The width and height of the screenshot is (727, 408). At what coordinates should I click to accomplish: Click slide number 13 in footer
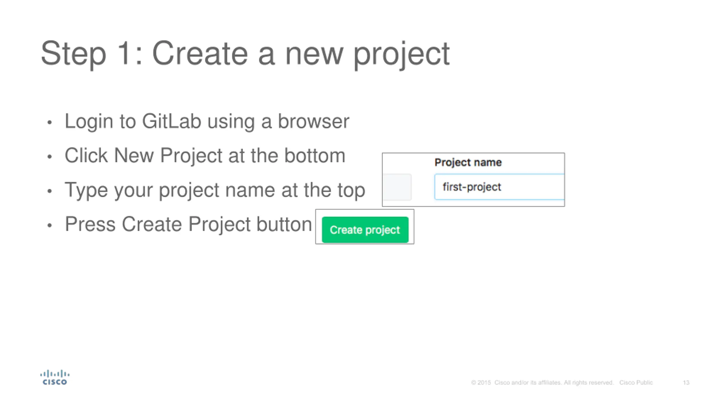[686, 383]
